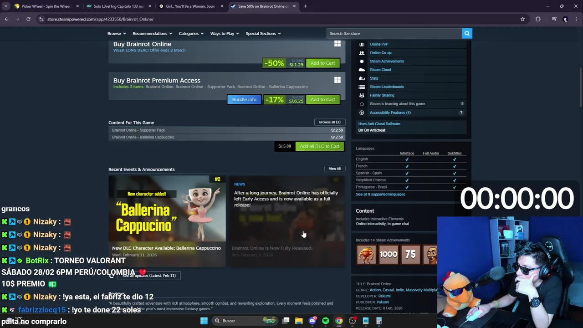Click the Online PvP group icon
The image size is (583, 328).
[x=362, y=44]
